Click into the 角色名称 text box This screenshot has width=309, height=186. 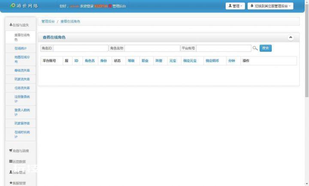[152, 48]
